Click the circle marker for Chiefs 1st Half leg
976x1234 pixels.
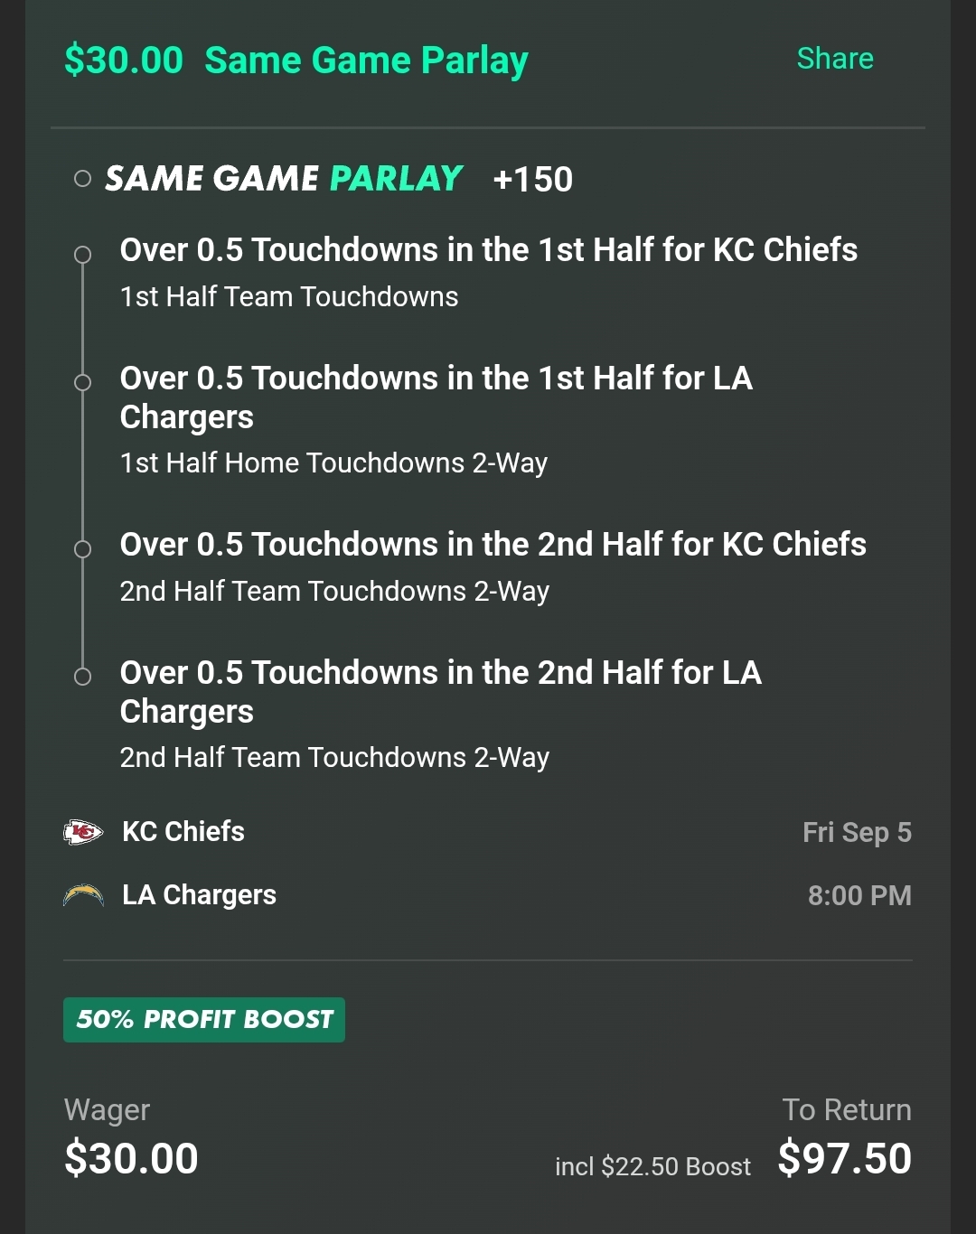click(82, 255)
